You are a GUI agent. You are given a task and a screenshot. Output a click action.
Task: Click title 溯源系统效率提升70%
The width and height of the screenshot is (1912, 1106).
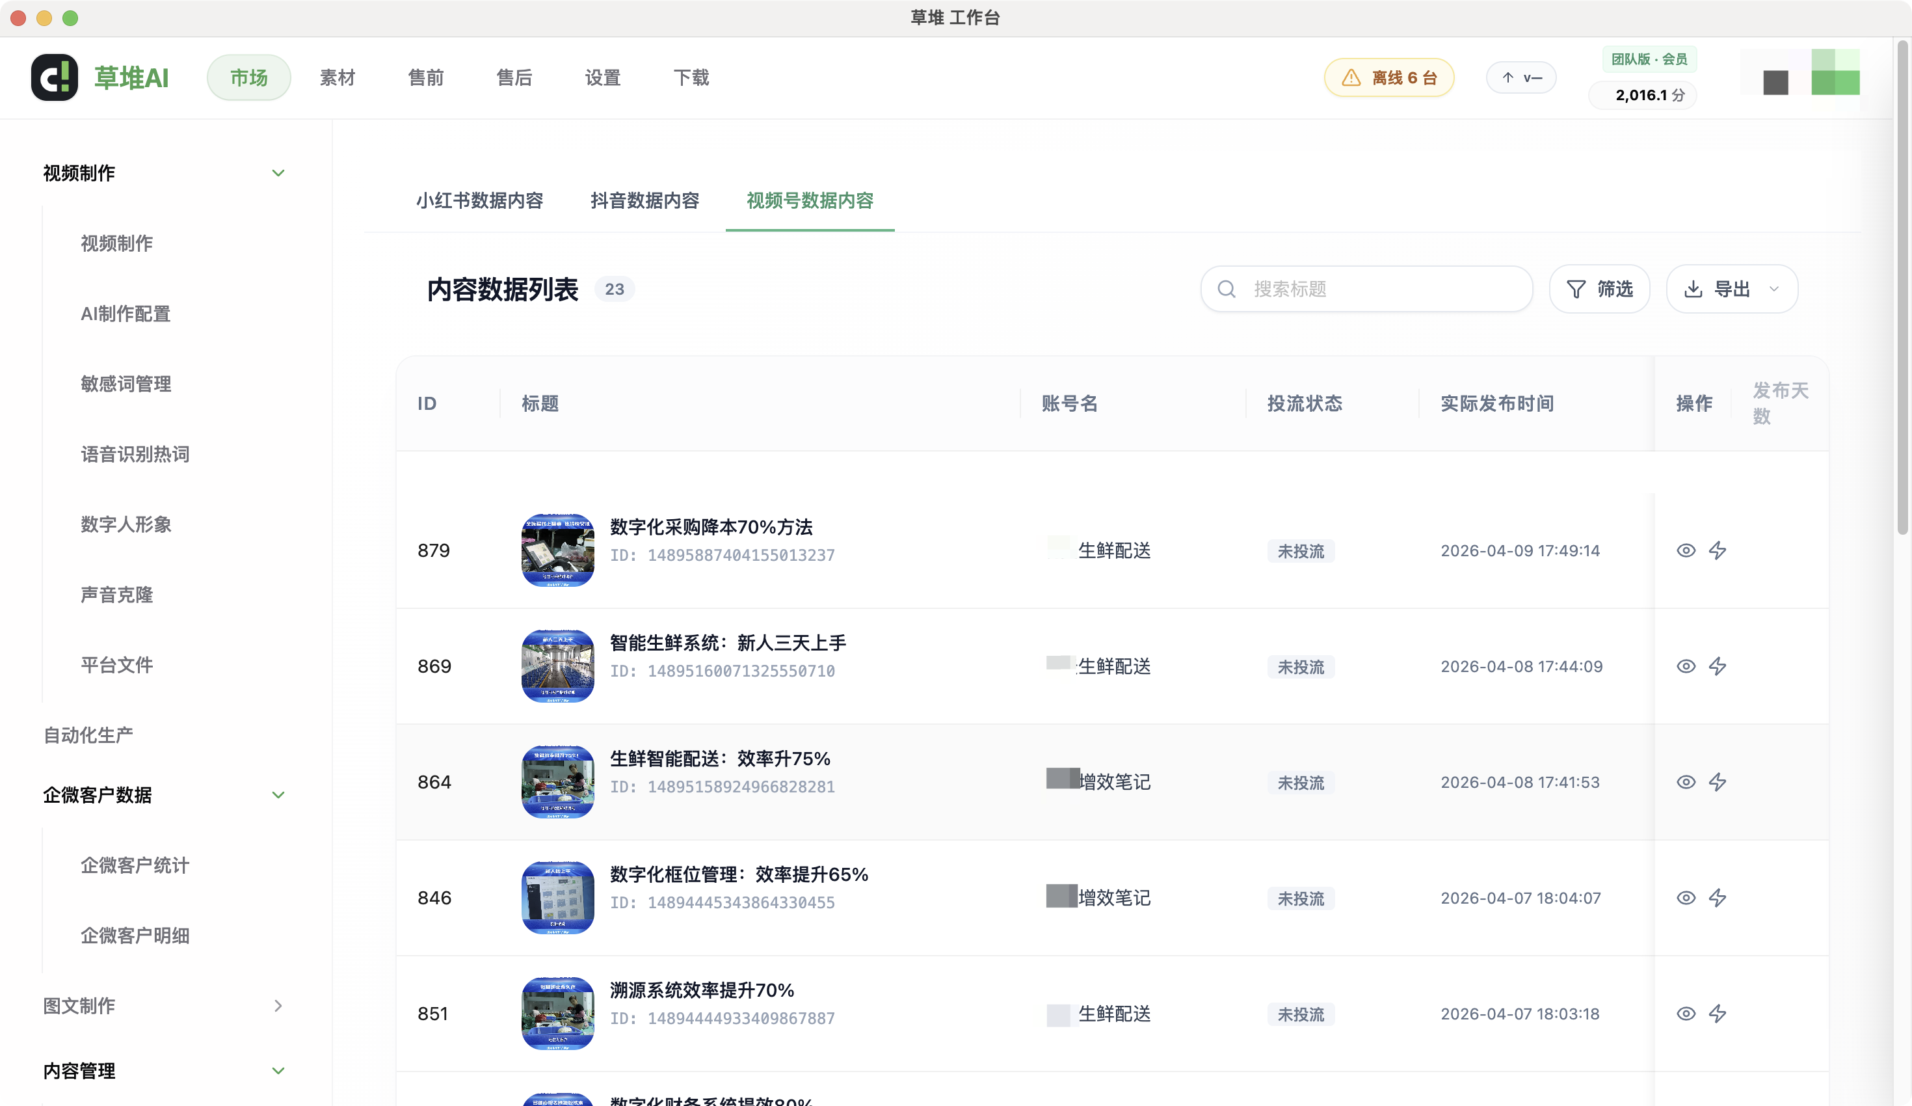click(x=702, y=991)
